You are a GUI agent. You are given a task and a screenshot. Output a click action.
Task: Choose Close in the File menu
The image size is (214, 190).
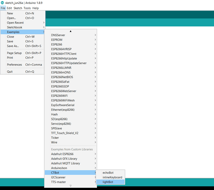(x=22, y=37)
